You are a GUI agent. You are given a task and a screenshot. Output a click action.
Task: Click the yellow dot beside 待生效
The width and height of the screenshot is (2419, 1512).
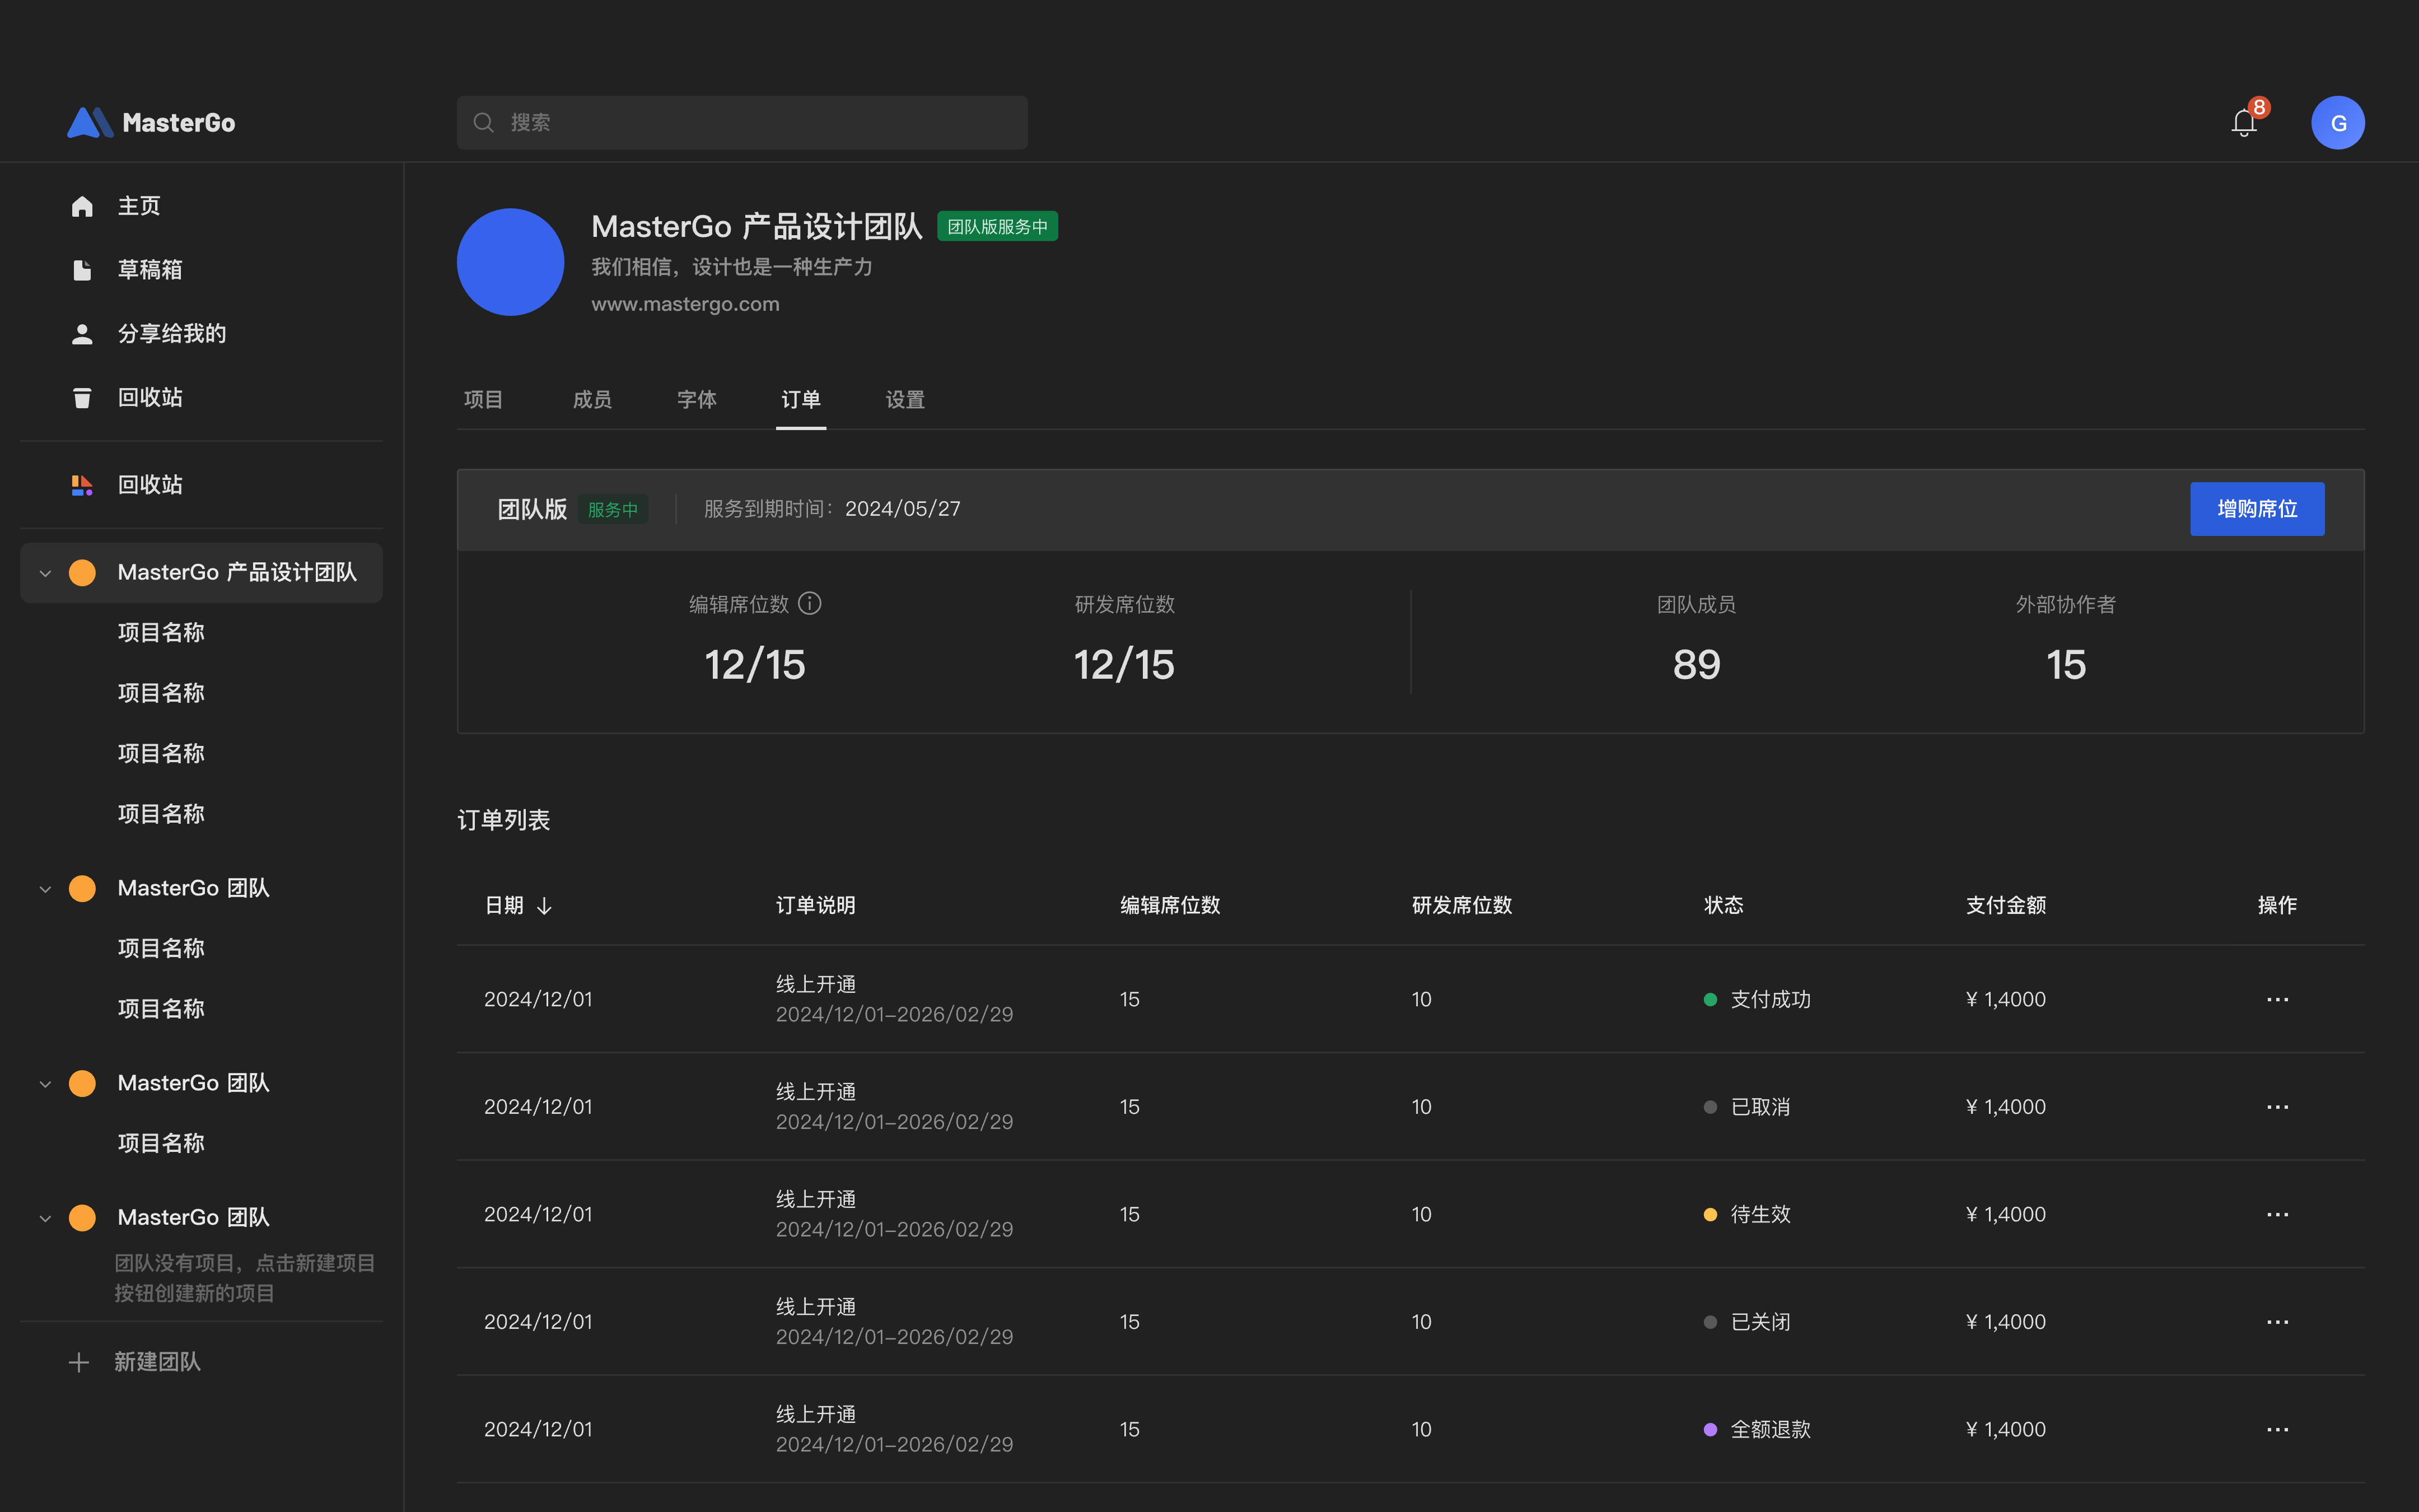click(1710, 1214)
